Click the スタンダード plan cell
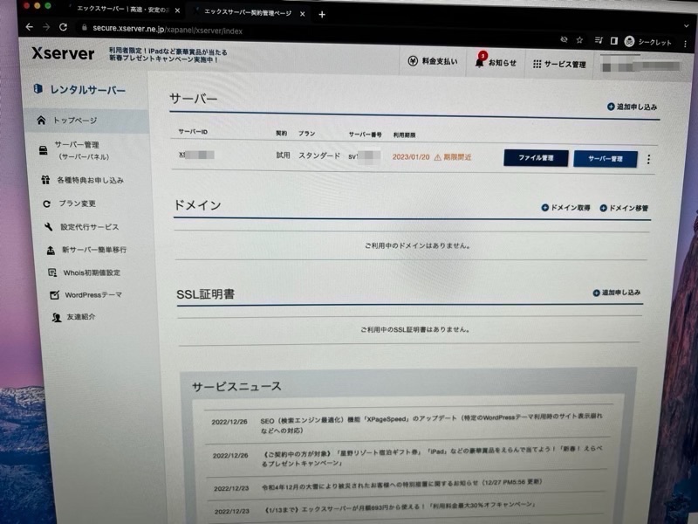The width and height of the screenshot is (698, 524). click(319, 155)
